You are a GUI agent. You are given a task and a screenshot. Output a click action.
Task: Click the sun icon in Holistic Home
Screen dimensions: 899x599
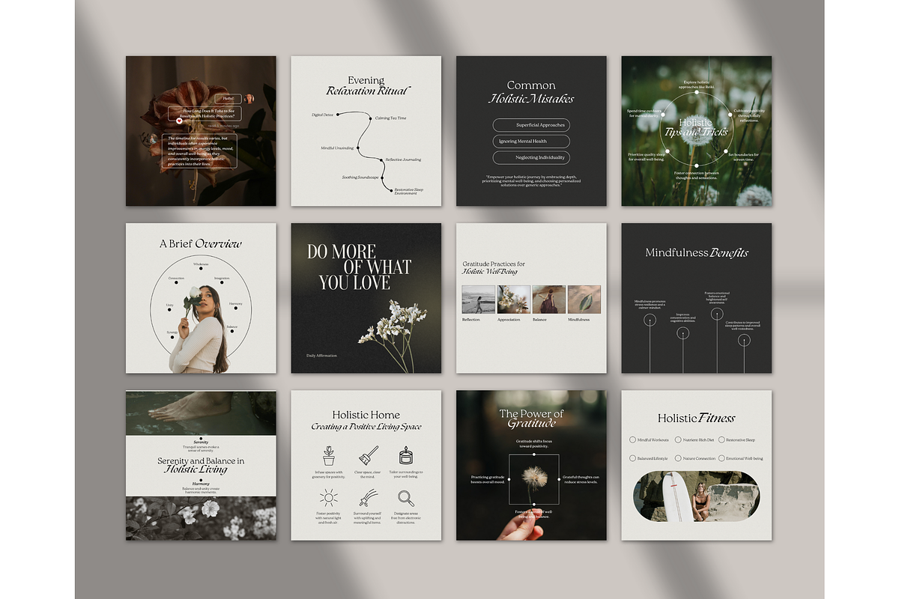[x=328, y=498]
